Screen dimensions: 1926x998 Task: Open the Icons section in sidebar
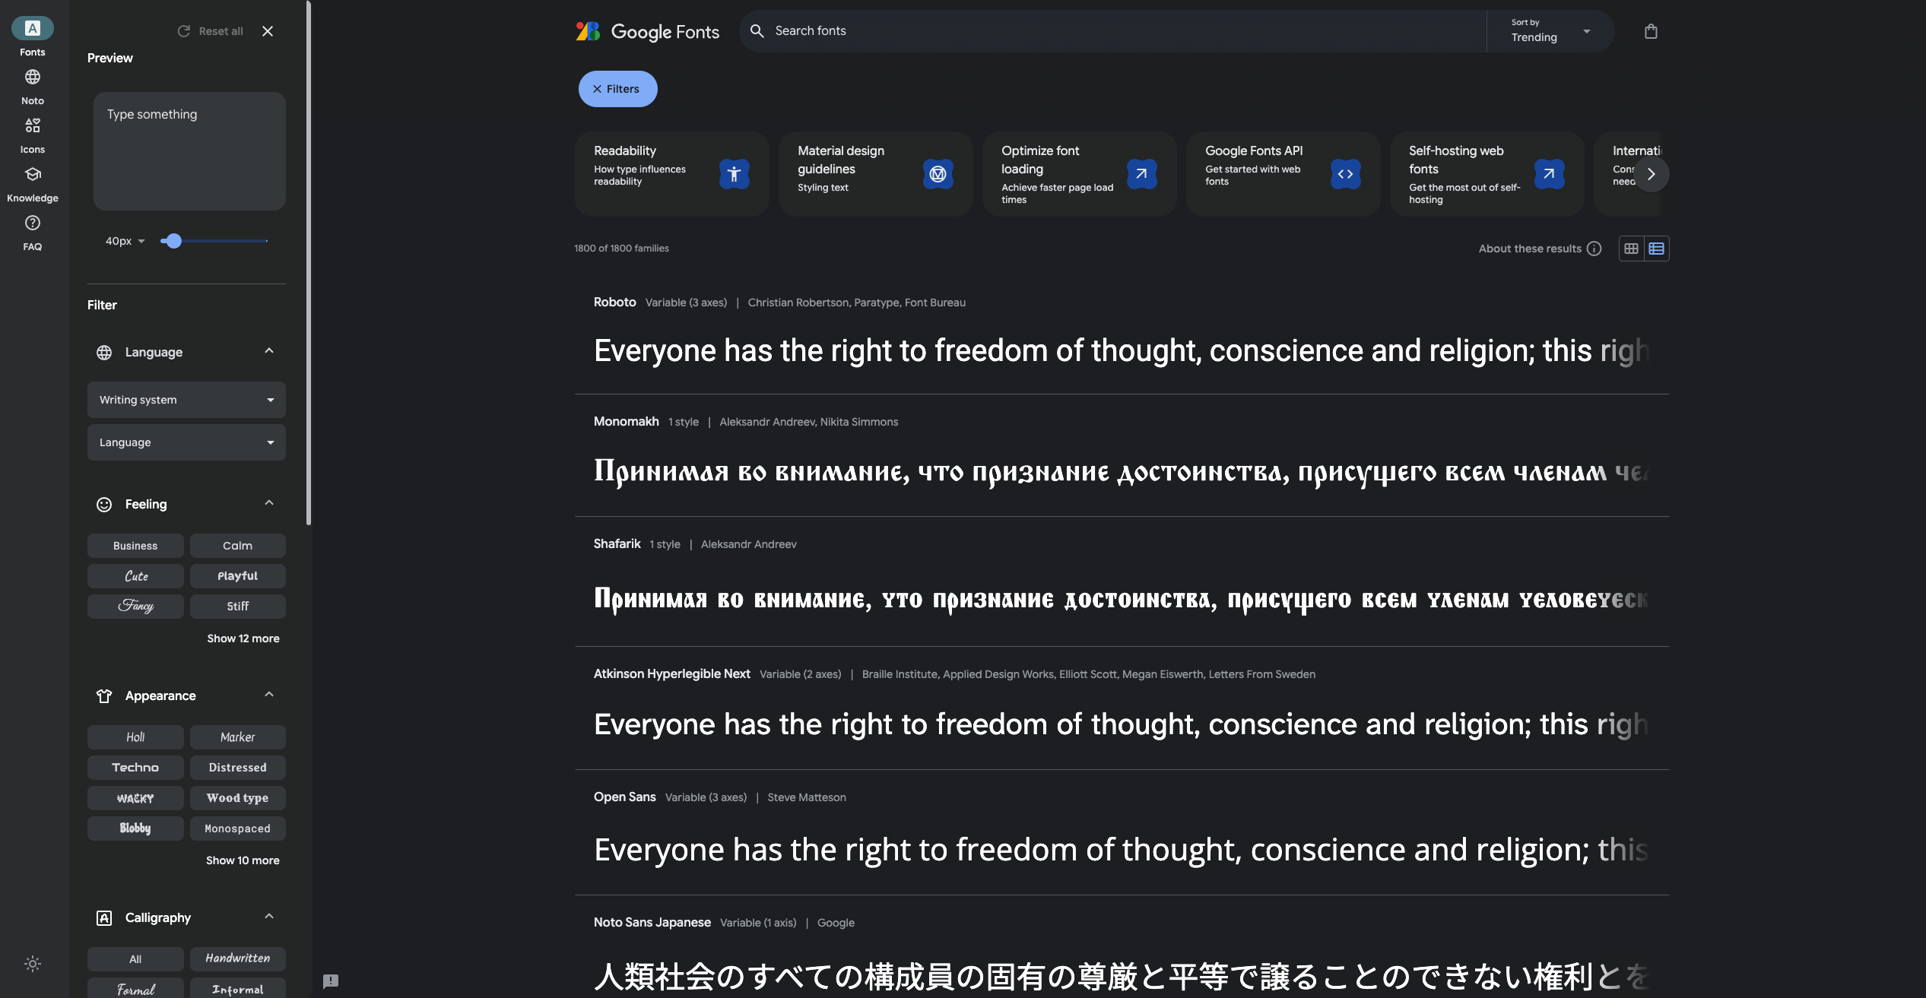tap(33, 126)
